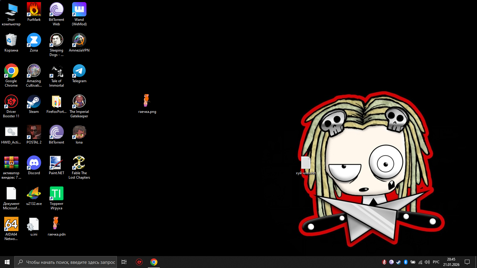Switch input language via РУС indicator
Viewport: 477px width, 268px height.
pos(436,262)
